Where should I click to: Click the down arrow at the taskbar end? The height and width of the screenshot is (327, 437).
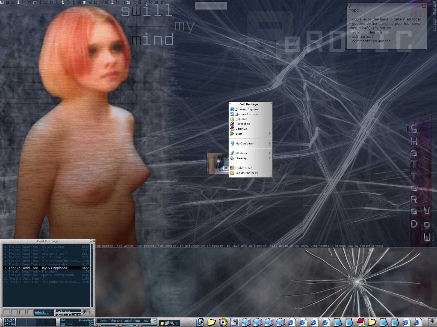[x=432, y=322]
